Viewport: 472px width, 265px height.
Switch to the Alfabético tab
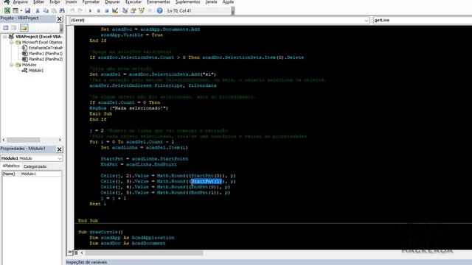[x=11, y=166]
